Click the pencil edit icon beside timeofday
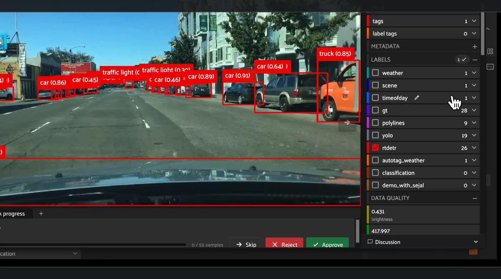Viewport: 501px width, 279px height. click(416, 98)
